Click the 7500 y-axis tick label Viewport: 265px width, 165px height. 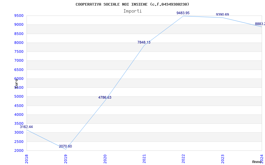pos(19,52)
